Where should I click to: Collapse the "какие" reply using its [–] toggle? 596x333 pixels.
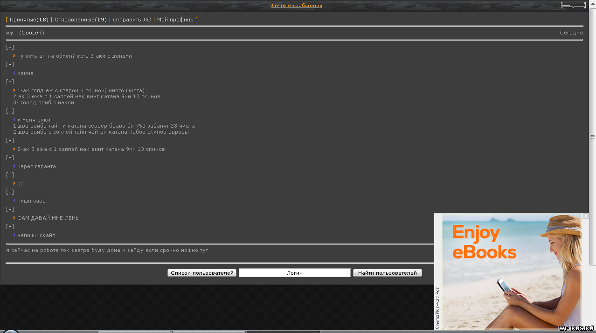10,64
